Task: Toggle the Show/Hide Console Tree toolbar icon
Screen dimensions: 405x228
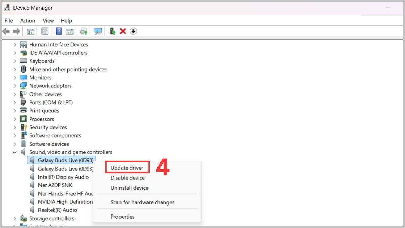Action: [x=31, y=31]
